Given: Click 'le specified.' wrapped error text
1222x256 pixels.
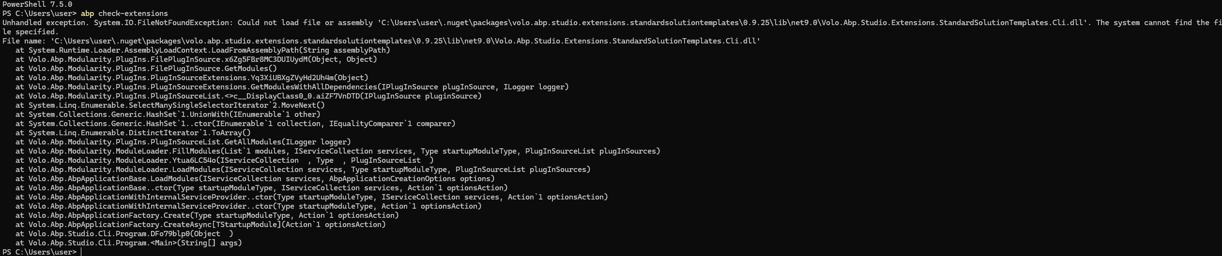Looking at the screenshot, I should 30,31.
